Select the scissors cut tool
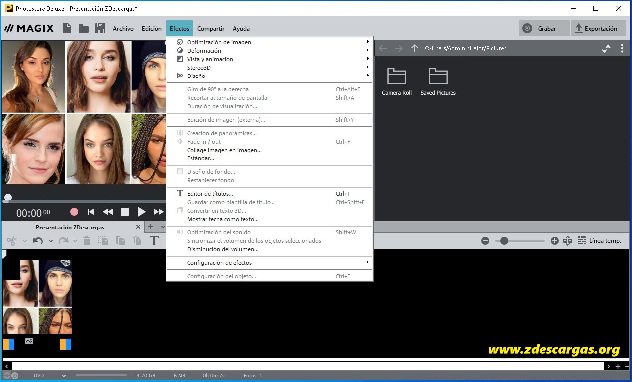 pyautogui.click(x=12, y=241)
